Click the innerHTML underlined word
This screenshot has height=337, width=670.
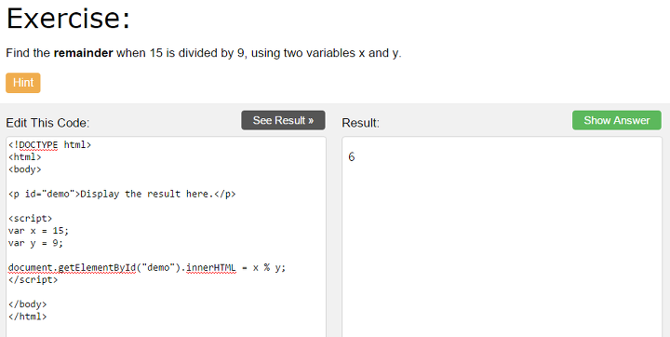(210, 268)
